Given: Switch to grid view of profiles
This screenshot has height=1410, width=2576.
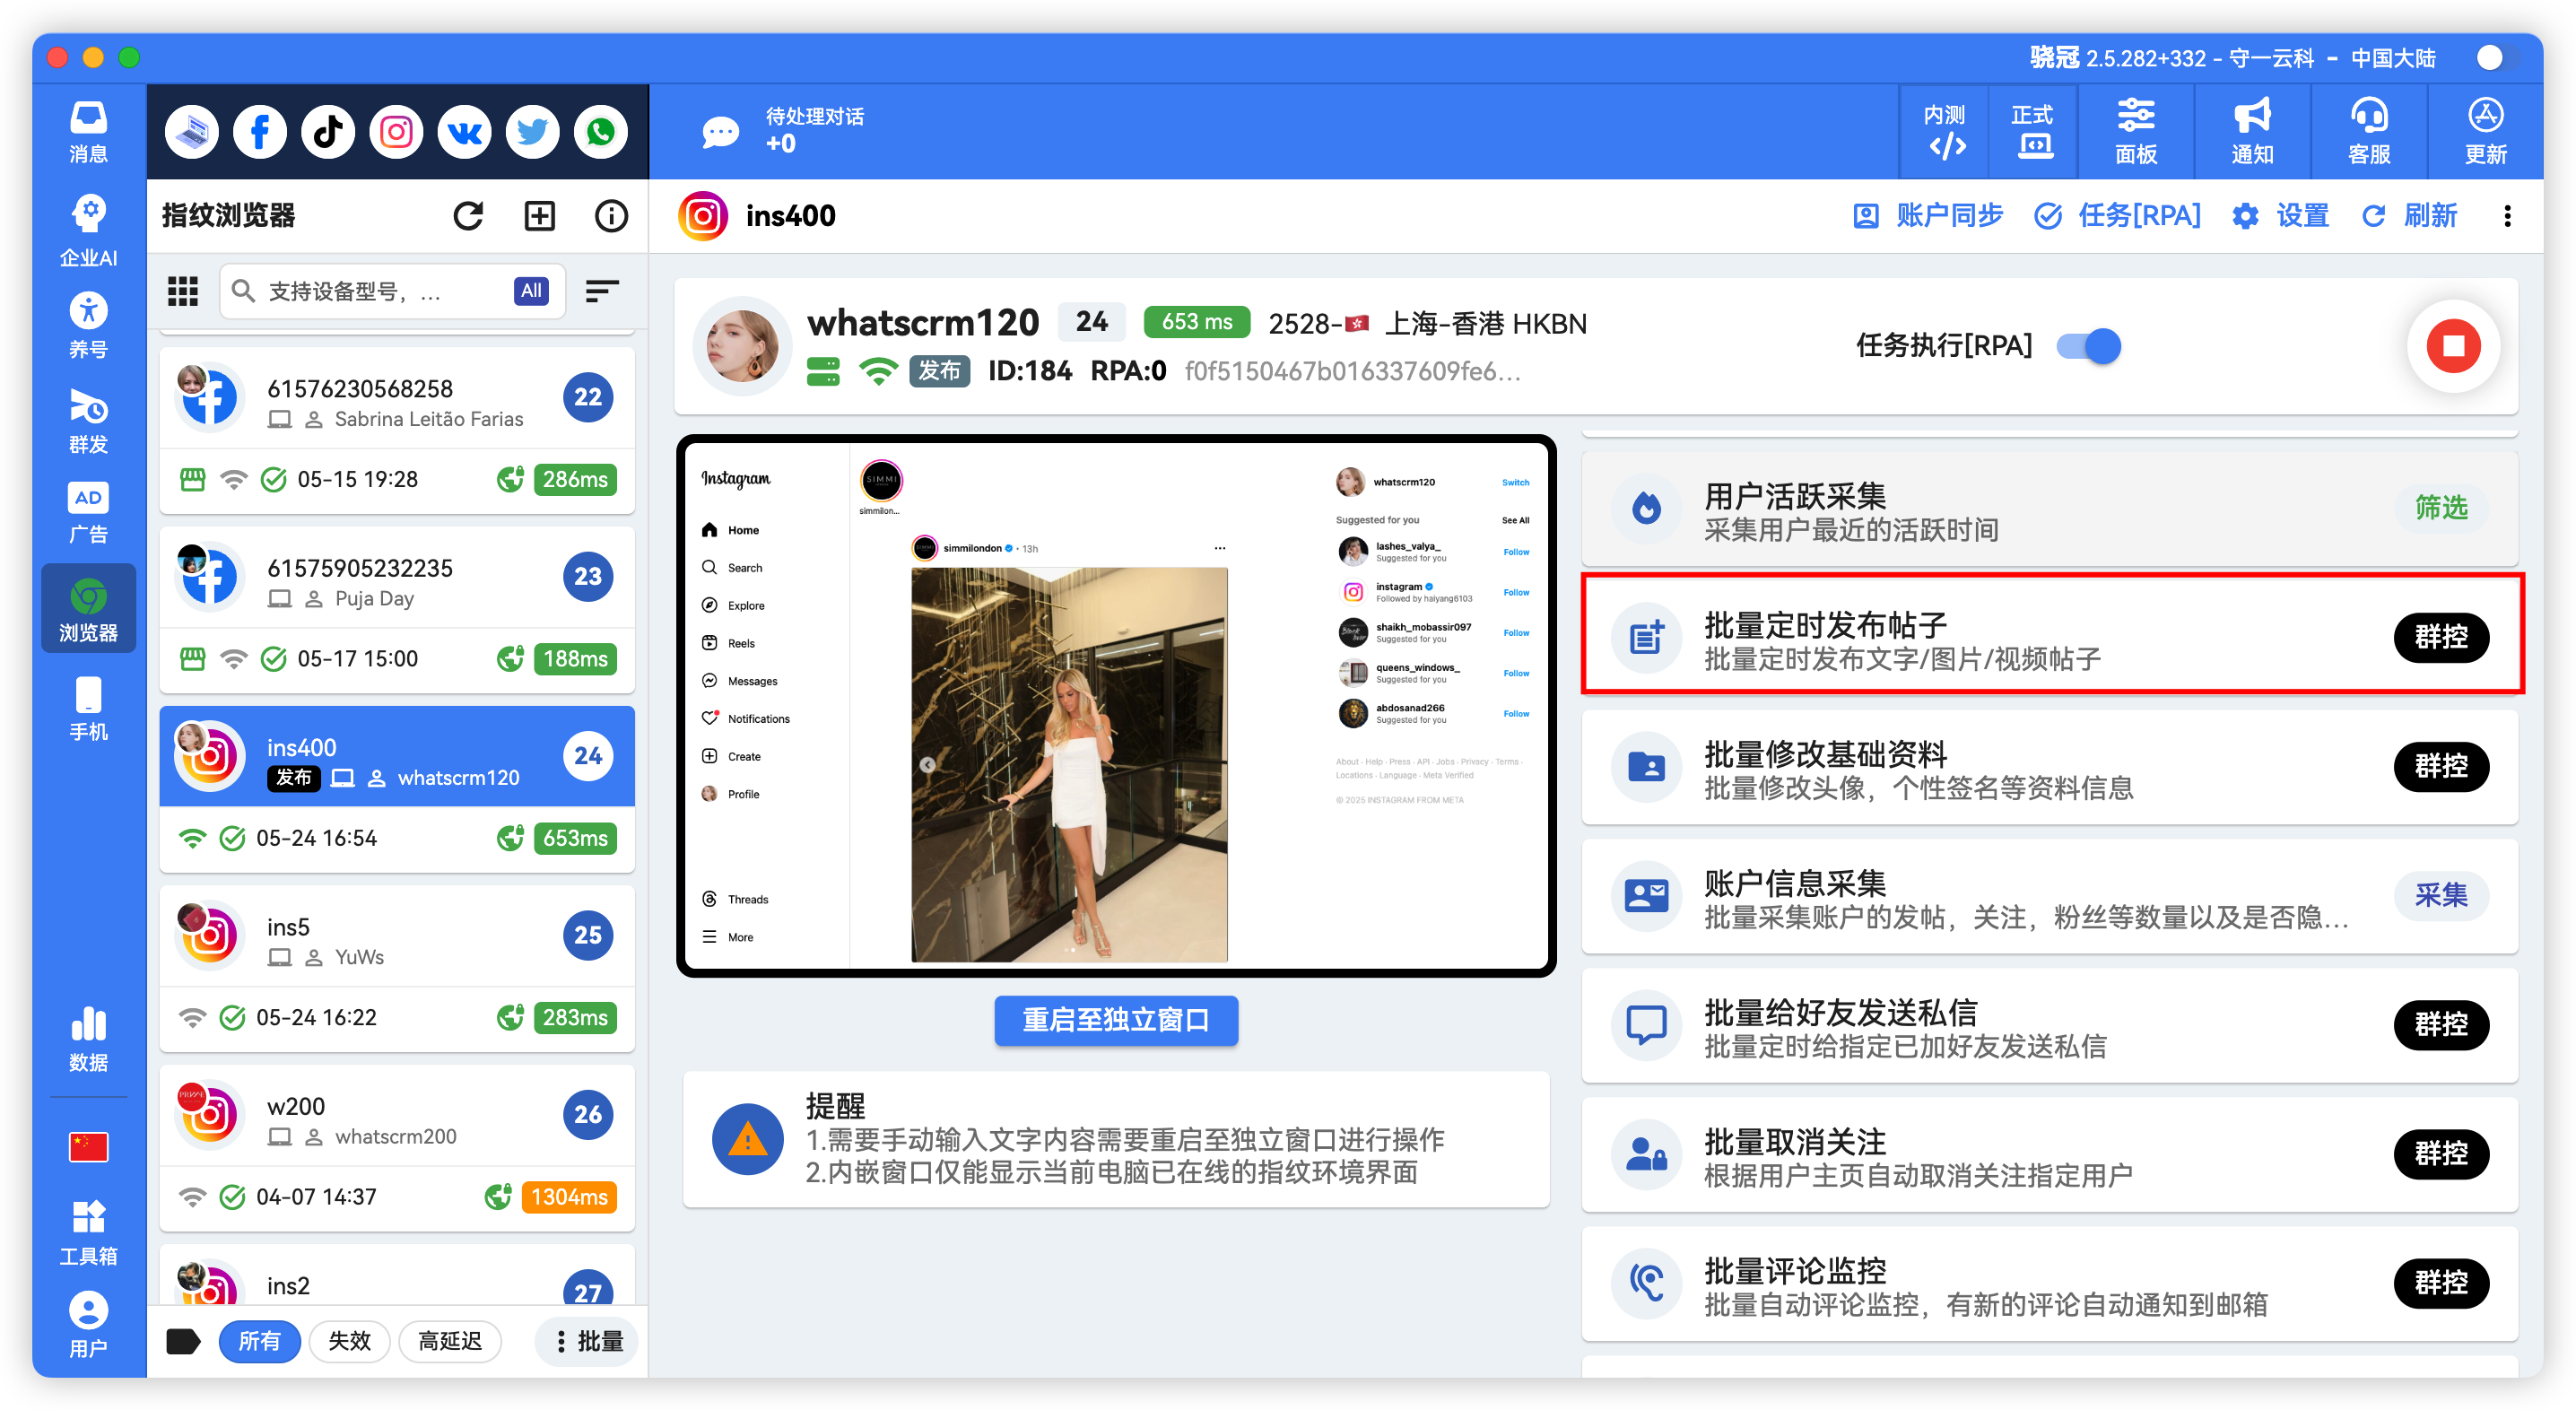Looking at the screenshot, I should (x=182, y=291).
